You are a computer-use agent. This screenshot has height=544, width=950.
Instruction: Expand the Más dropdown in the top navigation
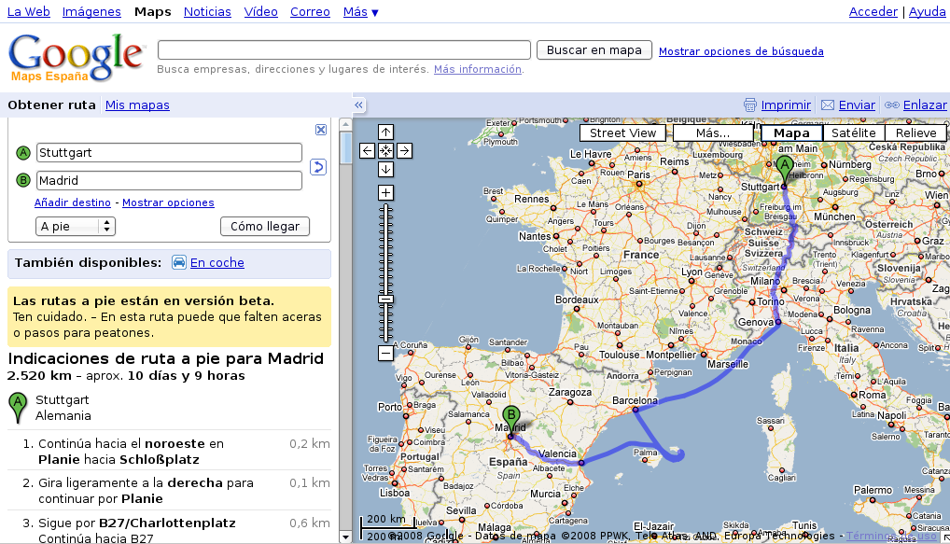pos(360,11)
